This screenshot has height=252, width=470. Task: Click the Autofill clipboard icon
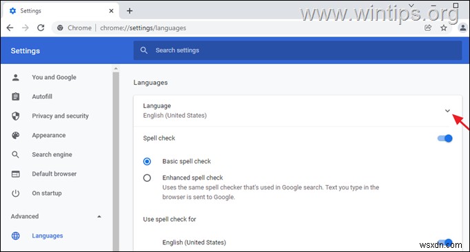[16, 96]
